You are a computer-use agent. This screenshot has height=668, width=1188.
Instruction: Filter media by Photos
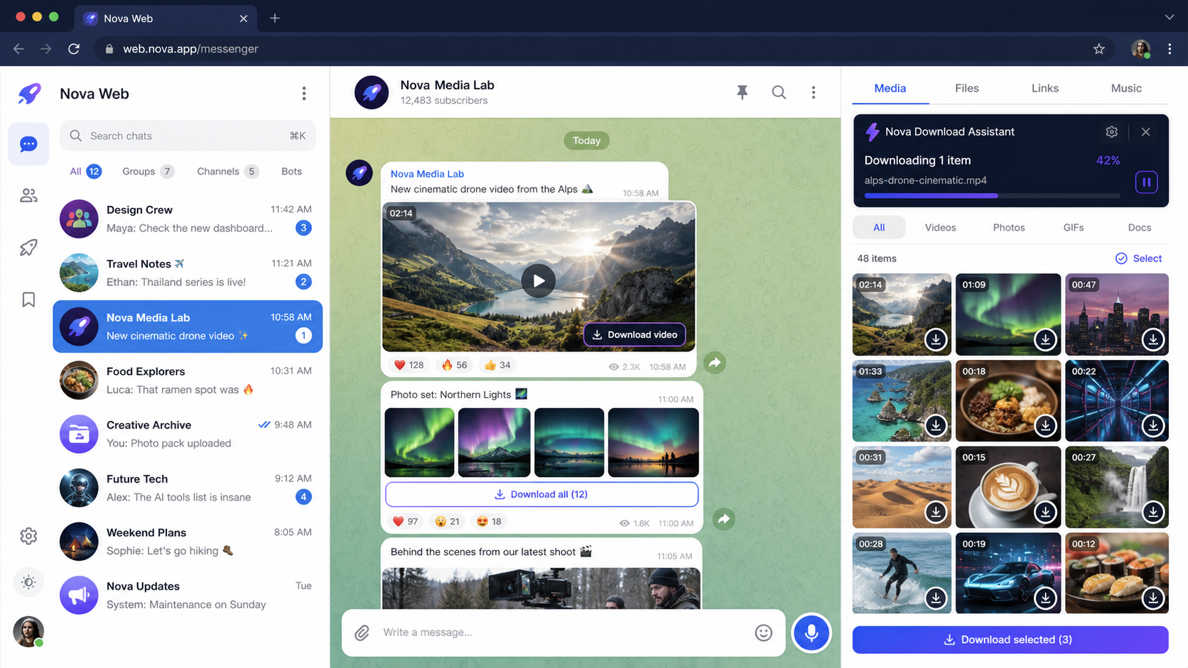pos(1009,227)
